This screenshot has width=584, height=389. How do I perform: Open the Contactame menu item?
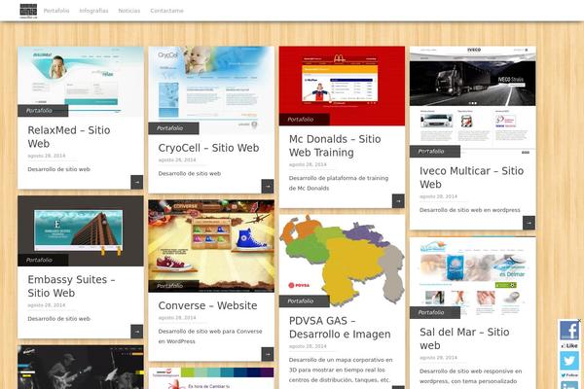[166, 11]
